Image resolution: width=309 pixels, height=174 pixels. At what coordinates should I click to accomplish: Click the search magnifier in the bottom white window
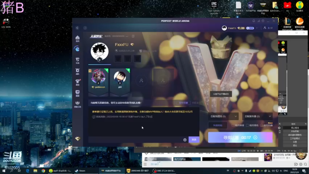305,164
